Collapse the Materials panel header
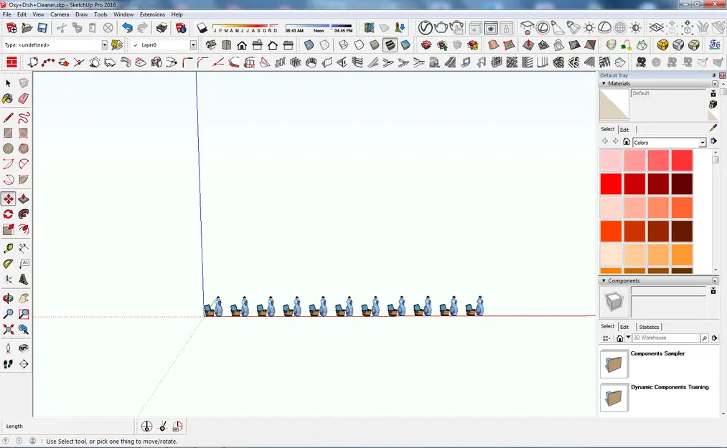727x448 pixels. 605,83
